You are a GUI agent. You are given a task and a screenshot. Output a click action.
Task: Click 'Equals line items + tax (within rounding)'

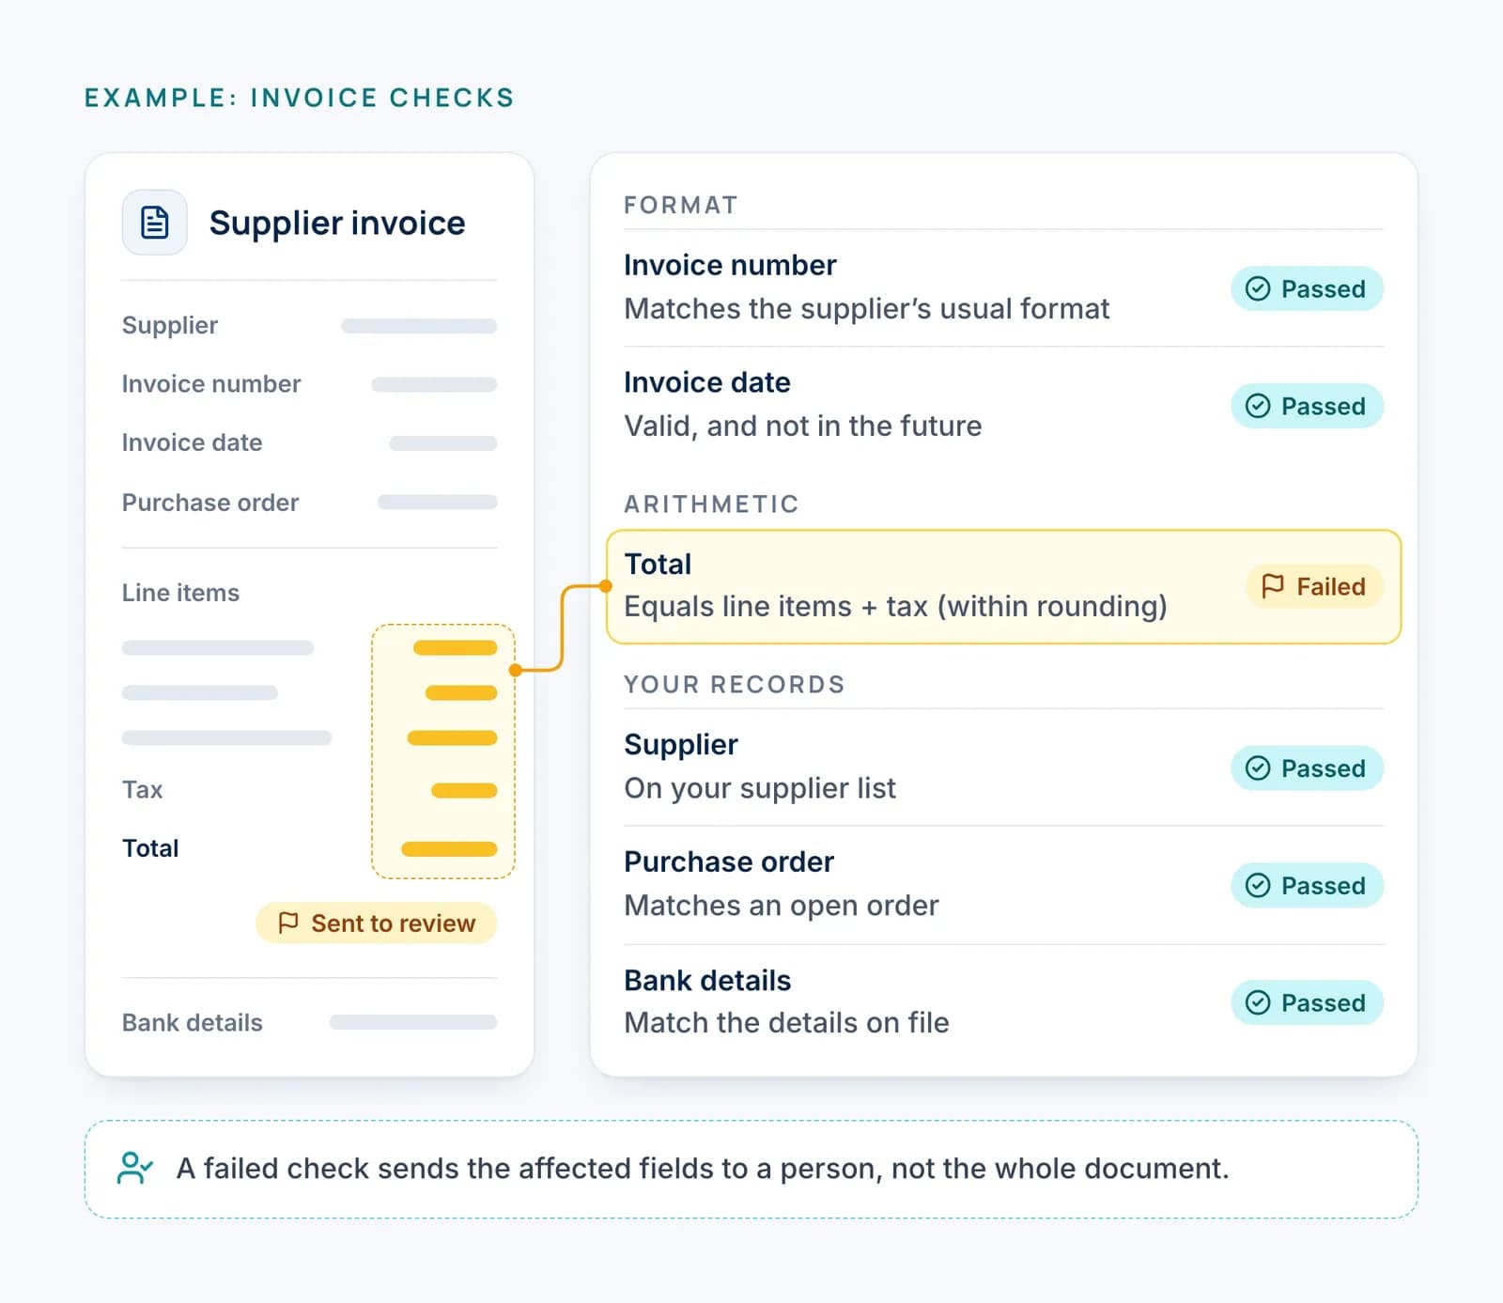[x=895, y=607]
